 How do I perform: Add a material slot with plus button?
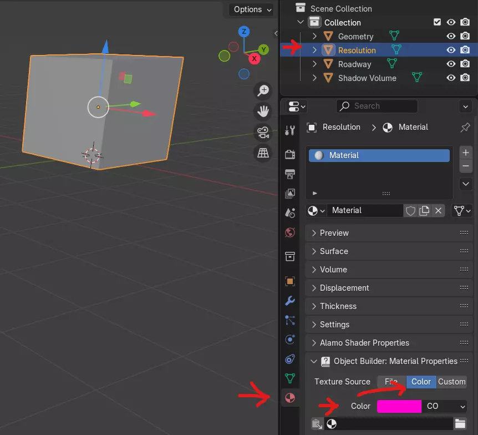466,153
